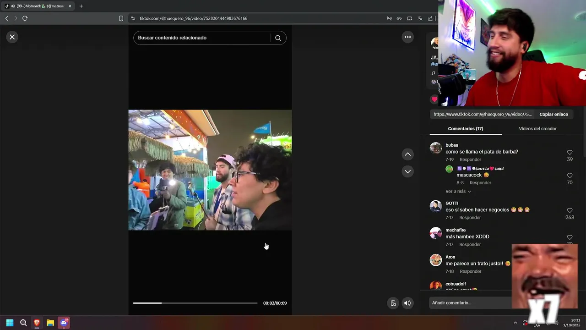This screenshot has width=586, height=330.
Task: Bookmark this page in Brave
Action: 121,18
